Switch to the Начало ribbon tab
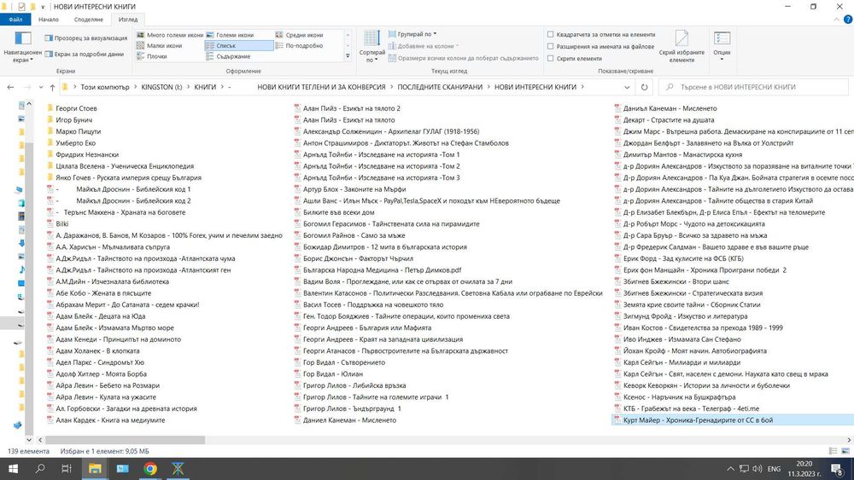The height and width of the screenshot is (480, 854). 49,19
